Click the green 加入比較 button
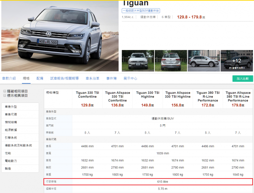The width and height of the screenshot is (254, 193). [x=242, y=79]
